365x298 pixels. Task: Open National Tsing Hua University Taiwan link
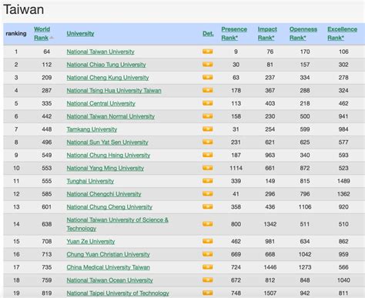[x=114, y=90]
